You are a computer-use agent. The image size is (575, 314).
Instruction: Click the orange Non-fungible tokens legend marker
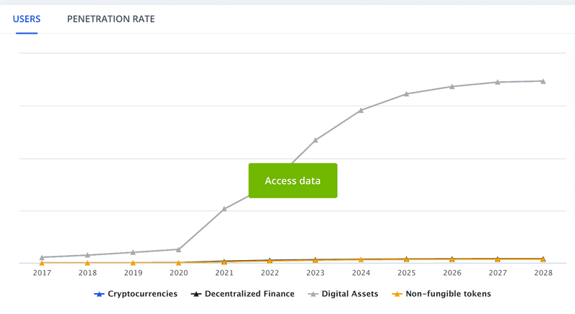[397, 294]
